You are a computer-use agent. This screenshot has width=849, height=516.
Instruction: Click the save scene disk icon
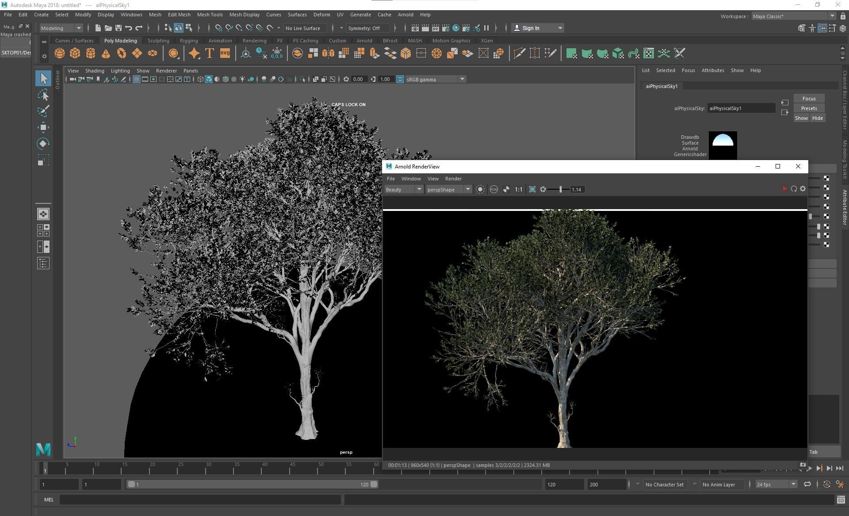119,28
